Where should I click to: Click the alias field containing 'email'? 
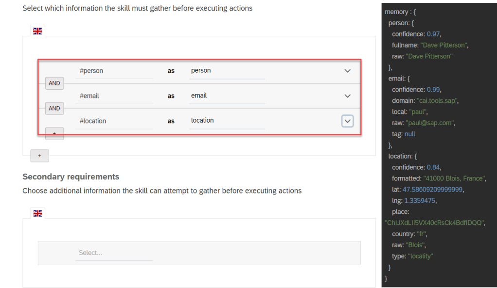[x=227, y=96]
